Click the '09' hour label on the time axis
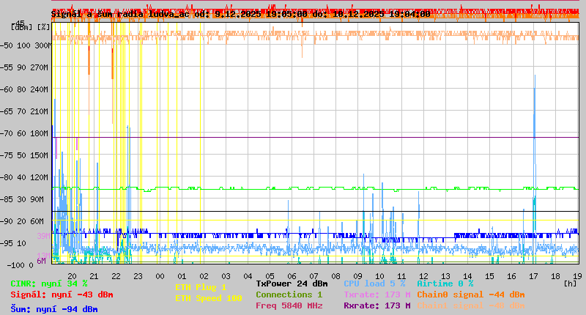This screenshot has height=315, width=586. click(357, 276)
